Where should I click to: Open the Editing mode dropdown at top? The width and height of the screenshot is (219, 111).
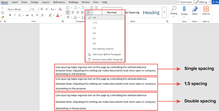coord(203,2)
